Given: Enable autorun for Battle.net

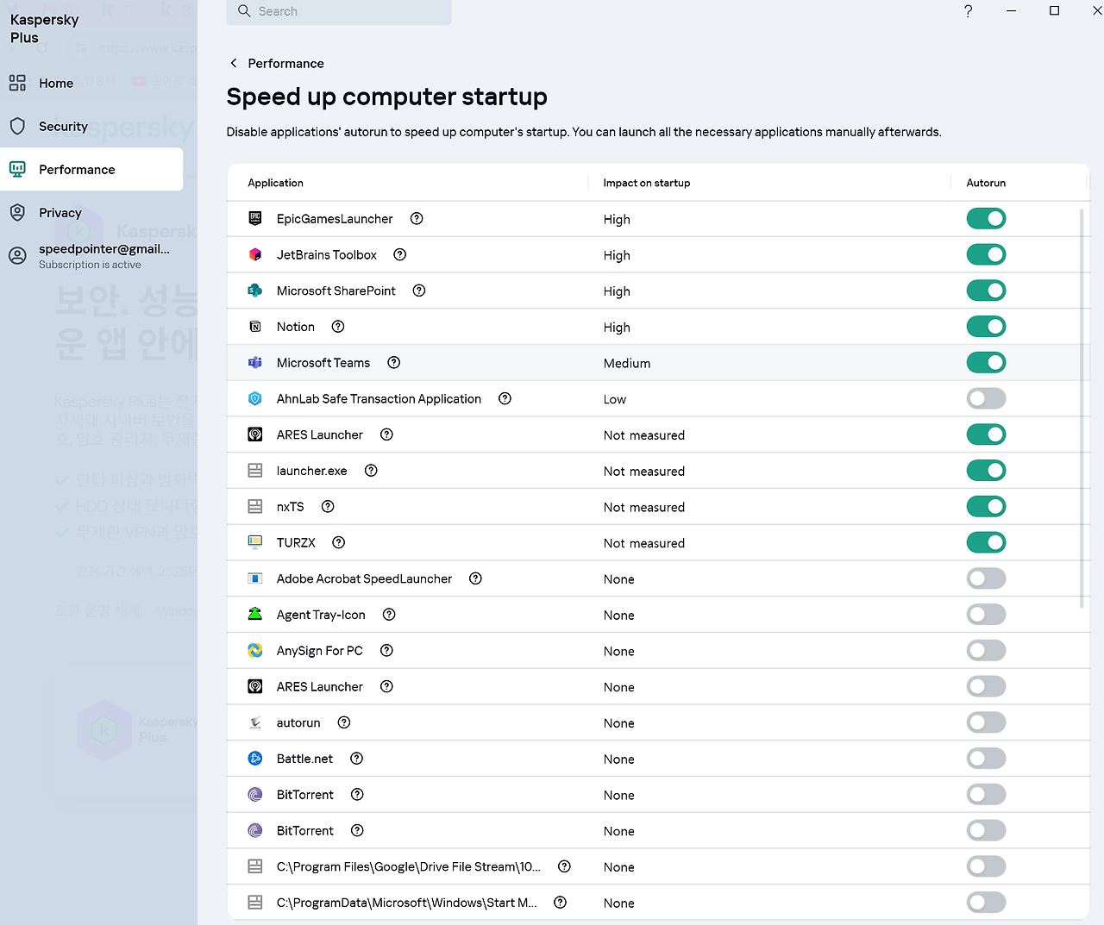Looking at the screenshot, I should click(986, 759).
